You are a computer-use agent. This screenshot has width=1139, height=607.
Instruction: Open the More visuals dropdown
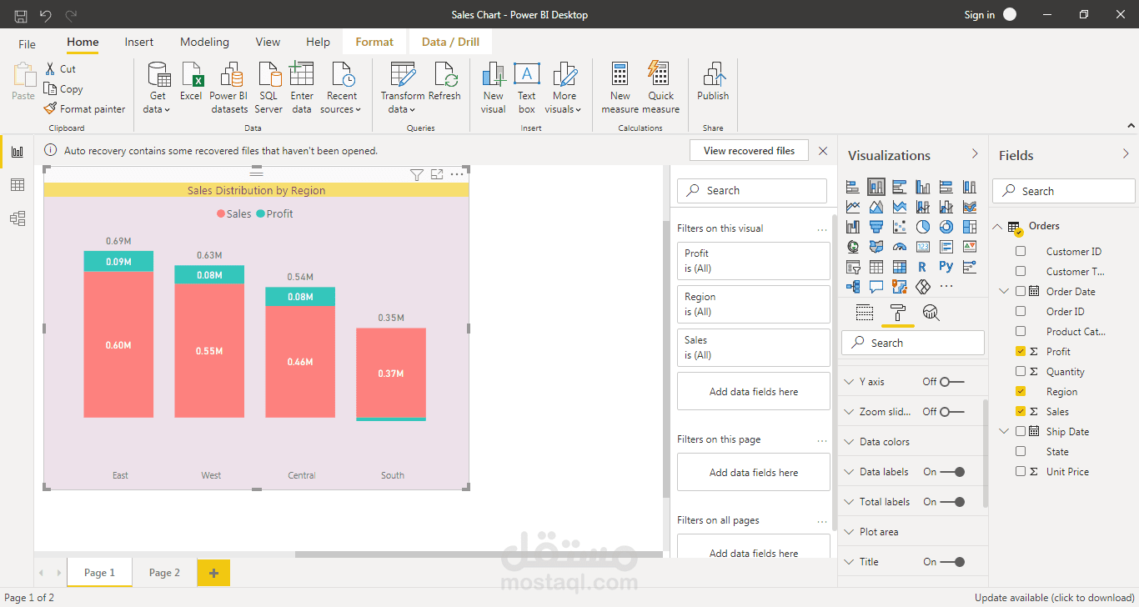point(564,88)
